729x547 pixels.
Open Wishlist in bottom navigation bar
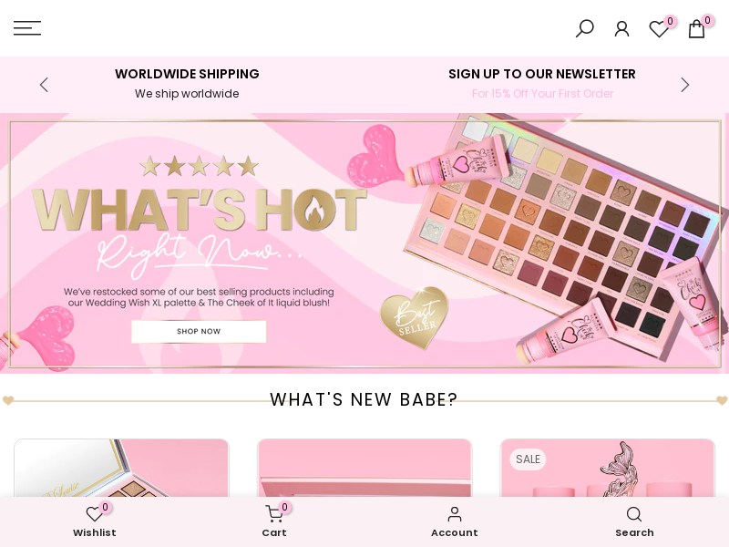[x=95, y=521]
